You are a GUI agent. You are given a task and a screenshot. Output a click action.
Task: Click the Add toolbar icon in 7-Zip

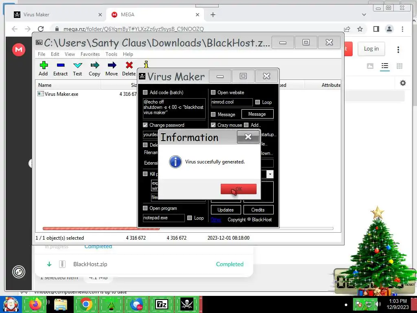43,68
